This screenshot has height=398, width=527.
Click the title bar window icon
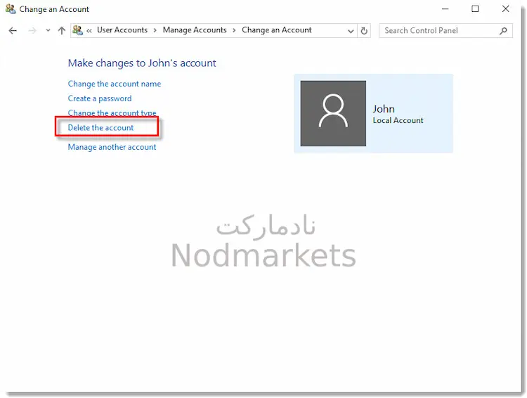11,8
